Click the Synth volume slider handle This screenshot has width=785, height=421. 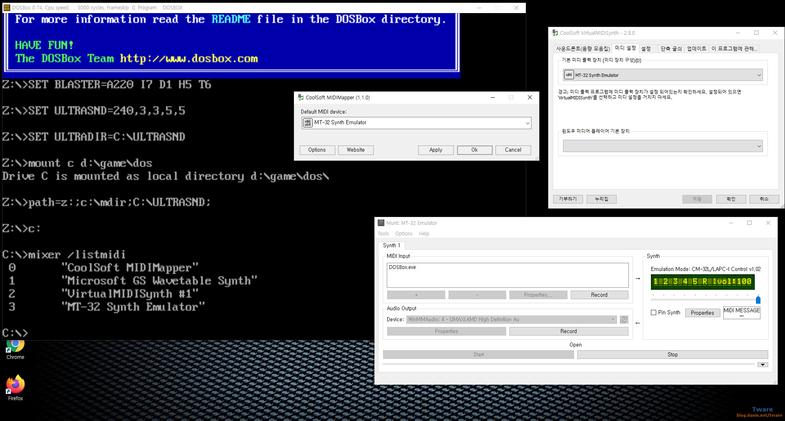click(758, 300)
